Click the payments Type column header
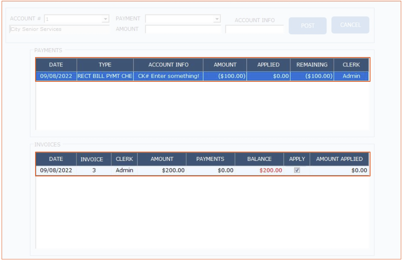402x261 pixels. click(x=105, y=65)
